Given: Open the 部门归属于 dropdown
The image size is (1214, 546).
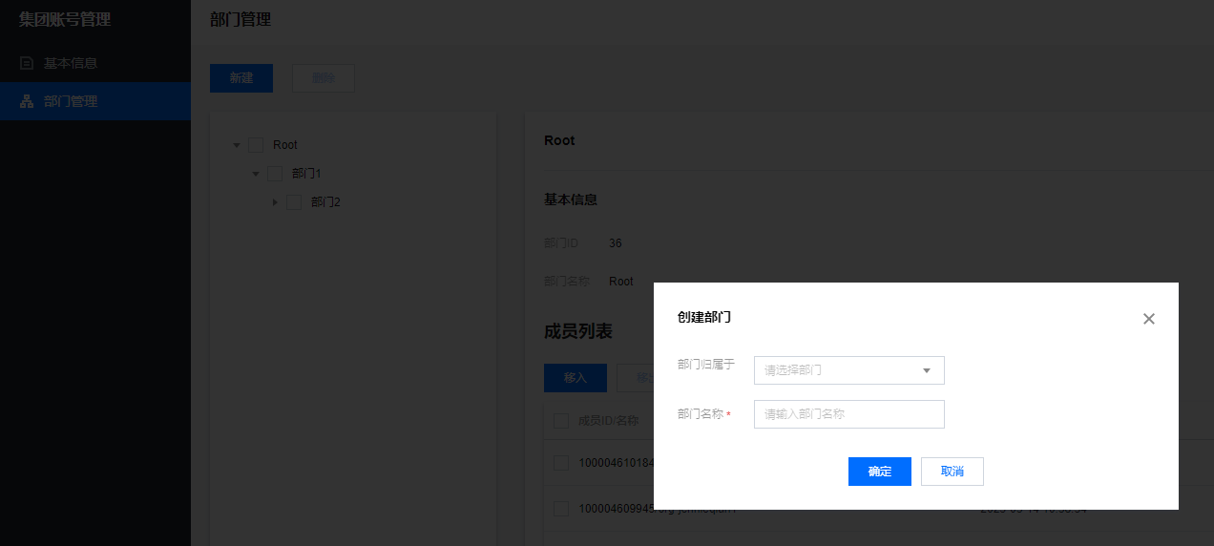Looking at the screenshot, I should [848, 370].
